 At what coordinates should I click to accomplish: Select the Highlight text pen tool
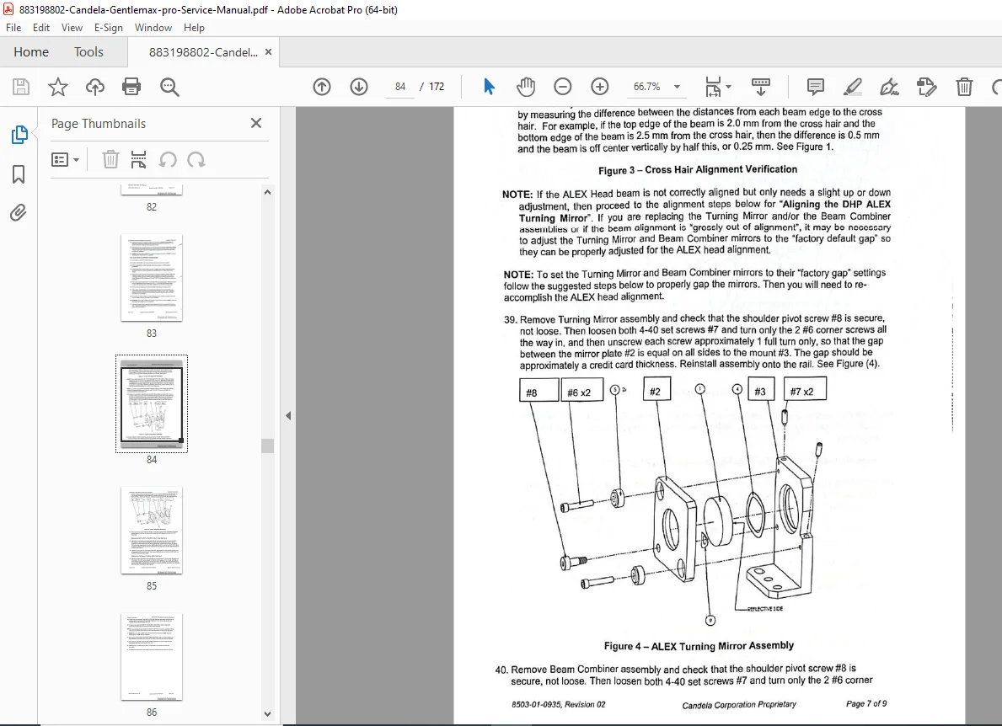coord(853,87)
